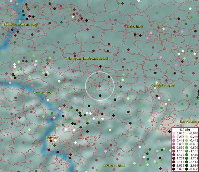Click the 'Salzgitter, Stadt' map label
The width and height of the screenshot is (199, 172).
pyautogui.click(x=163, y=85)
